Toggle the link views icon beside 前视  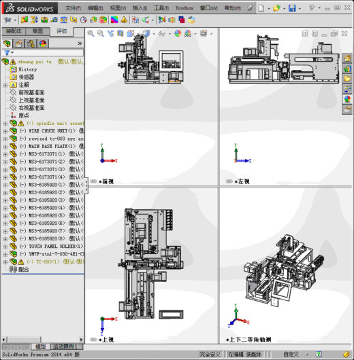click(x=93, y=181)
